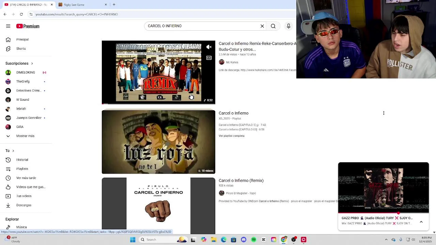436x245 pixels.
Task: Open the Mc Kahos channel link
Action: click(232, 62)
